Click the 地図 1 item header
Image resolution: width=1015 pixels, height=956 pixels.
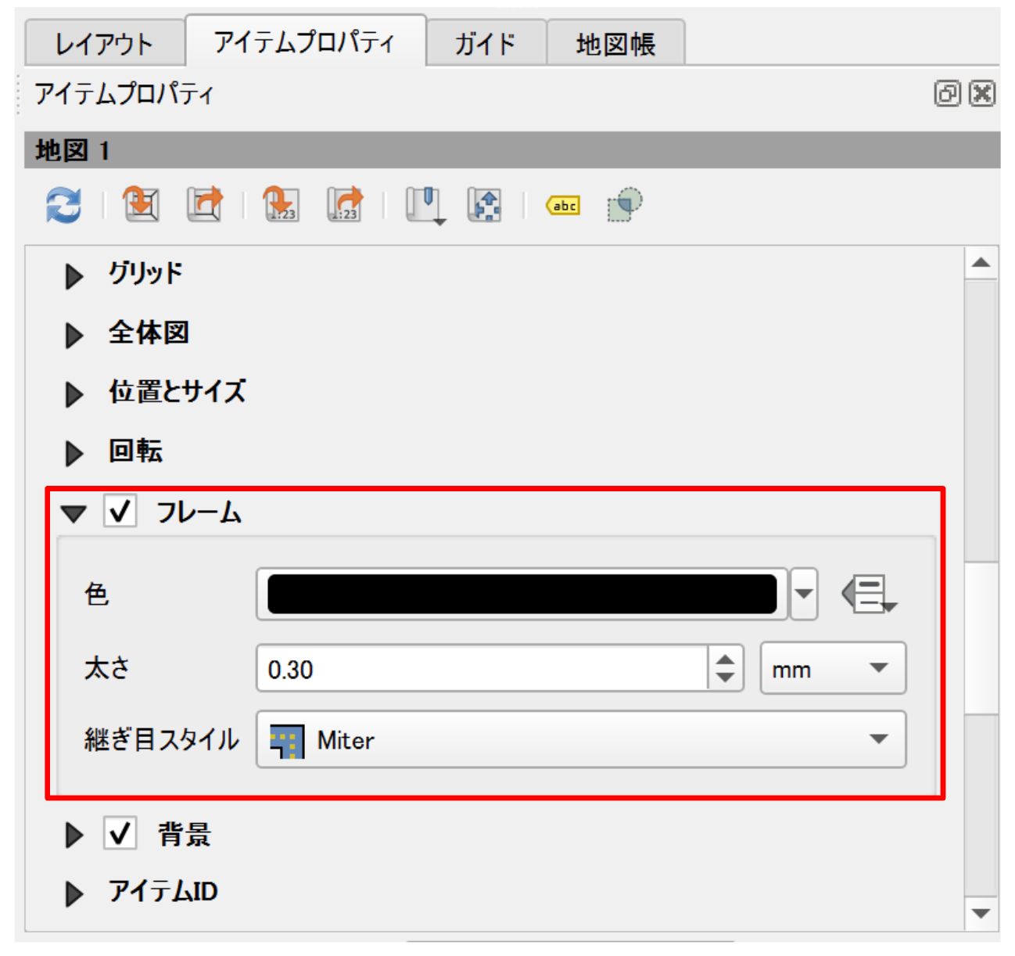point(512,149)
